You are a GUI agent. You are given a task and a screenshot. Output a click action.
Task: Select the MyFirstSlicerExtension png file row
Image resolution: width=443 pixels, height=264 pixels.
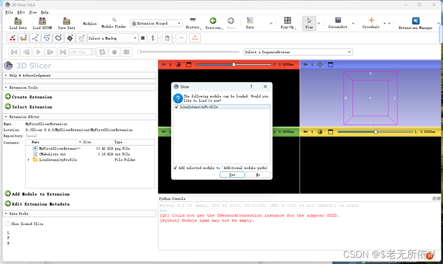click(x=90, y=148)
